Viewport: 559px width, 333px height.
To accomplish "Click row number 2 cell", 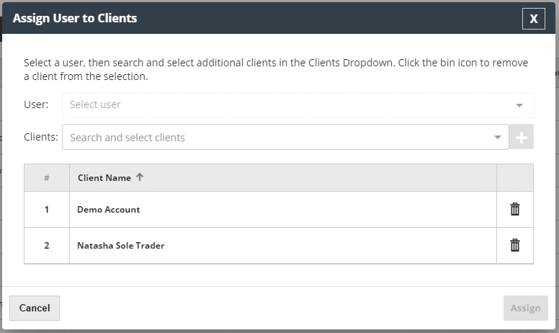I will [47, 246].
